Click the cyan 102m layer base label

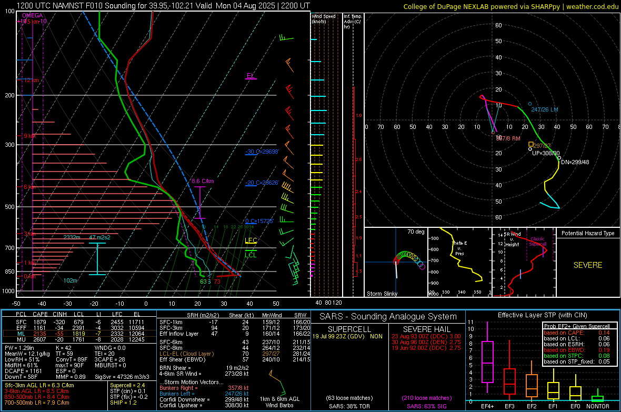pos(71,280)
